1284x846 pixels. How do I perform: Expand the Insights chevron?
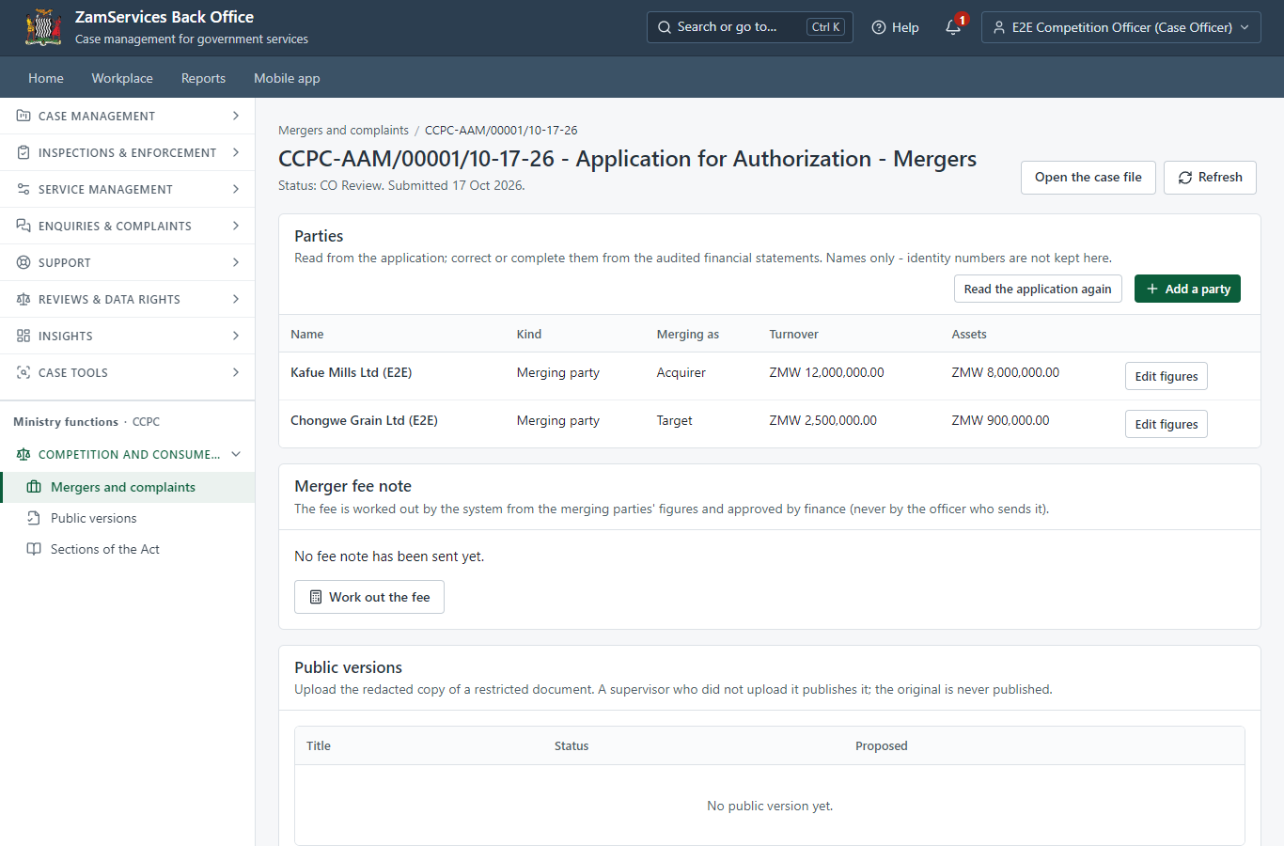click(236, 336)
